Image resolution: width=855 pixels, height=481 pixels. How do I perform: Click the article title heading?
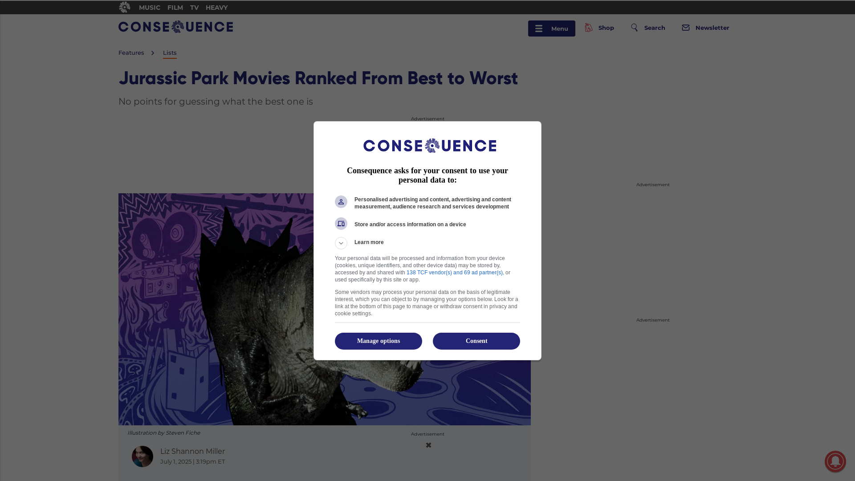[318, 78]
